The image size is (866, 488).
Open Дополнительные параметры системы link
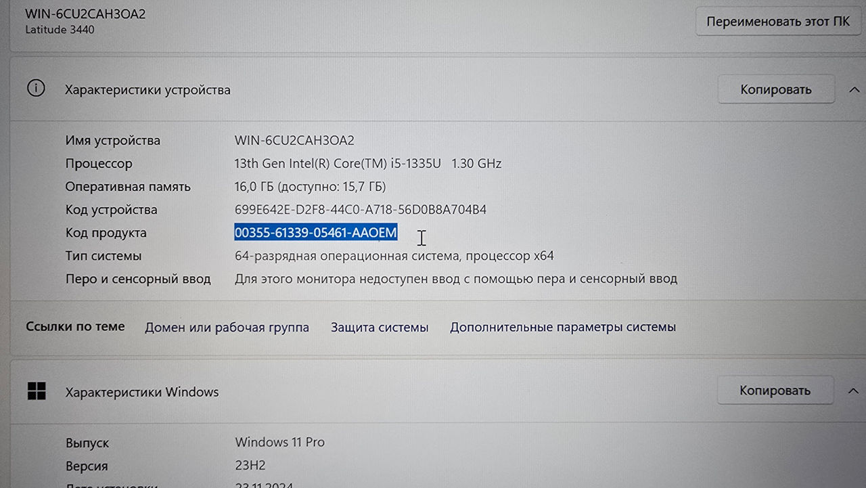[x=563, y=327]
